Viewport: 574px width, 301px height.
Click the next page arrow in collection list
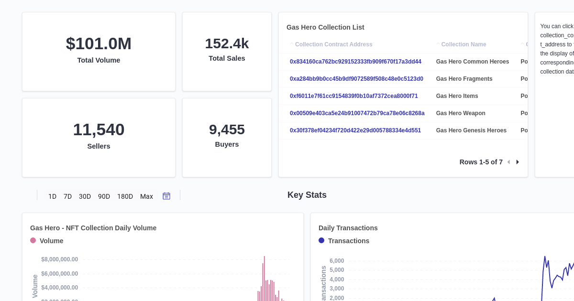[x=518, y=162]
